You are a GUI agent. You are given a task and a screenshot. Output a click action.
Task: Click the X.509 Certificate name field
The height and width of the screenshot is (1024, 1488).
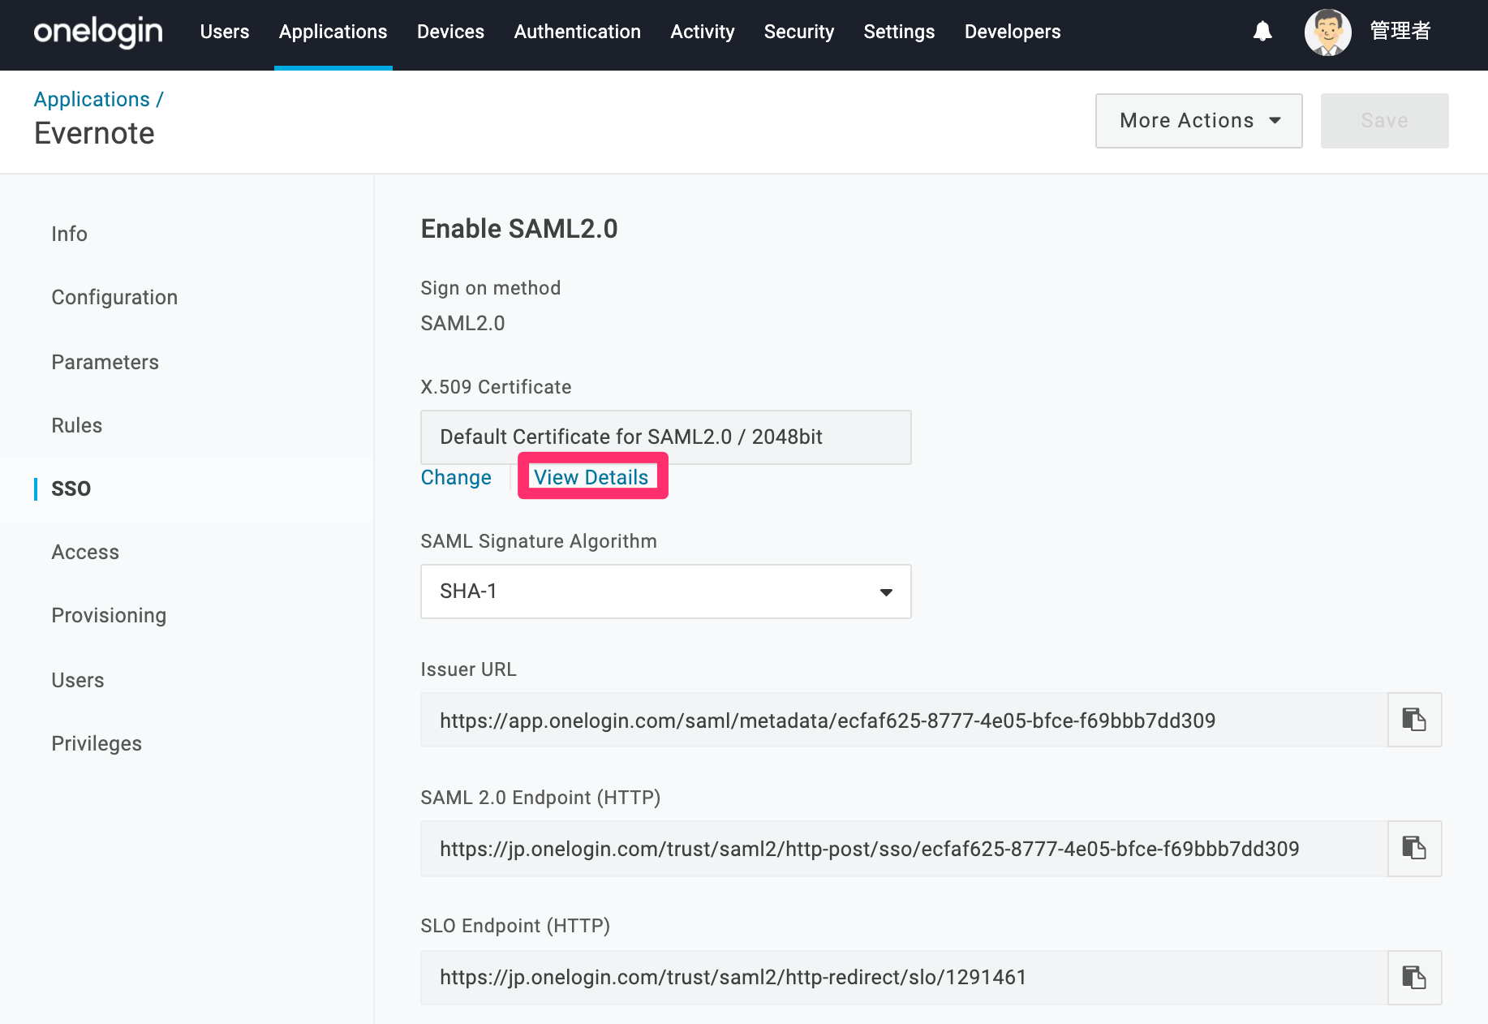[x=665, y=437]
